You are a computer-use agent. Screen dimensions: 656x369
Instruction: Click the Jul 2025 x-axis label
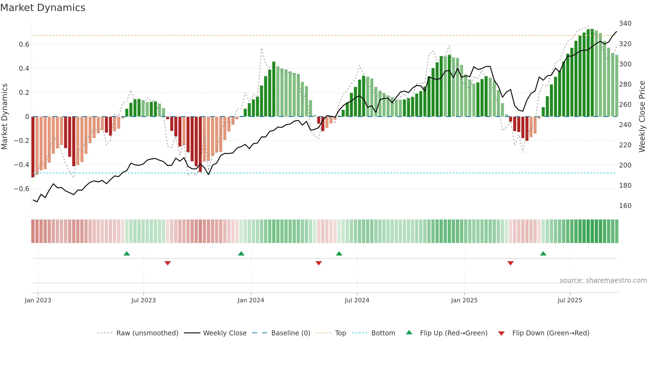[570, 300]
